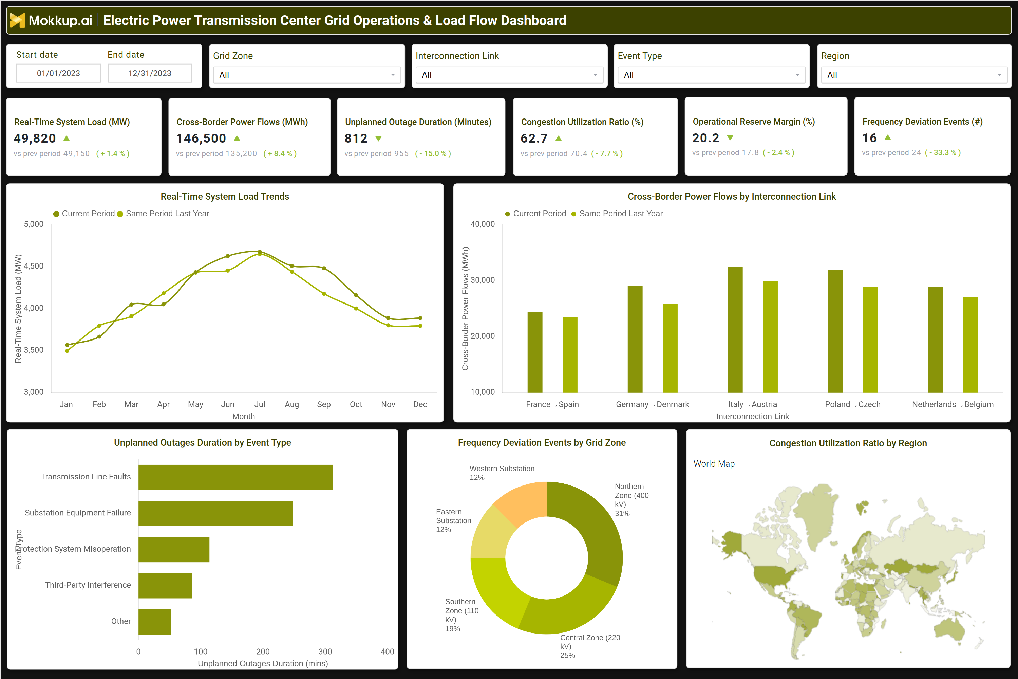Click Current Period legend in Load Trends chart
This screenshot has width=1018, height=679.
point(84,214)
